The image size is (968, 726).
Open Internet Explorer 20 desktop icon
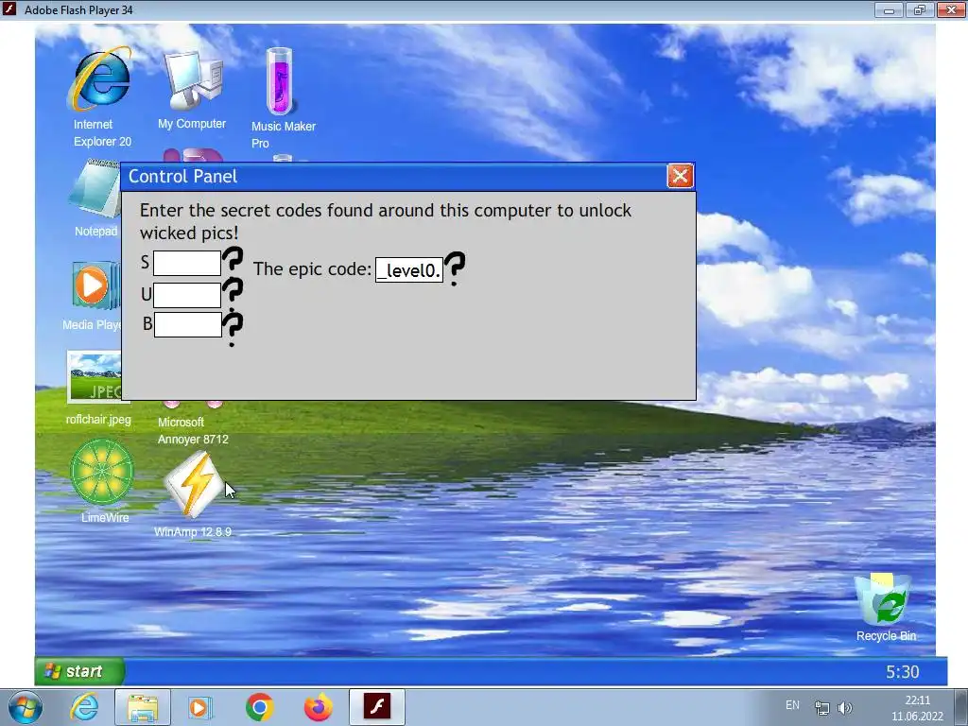pos(100,80)
